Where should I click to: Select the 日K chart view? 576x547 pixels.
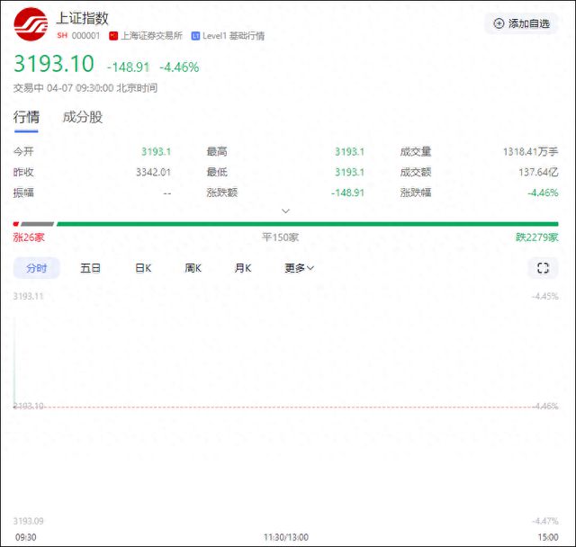click(143, 268)
